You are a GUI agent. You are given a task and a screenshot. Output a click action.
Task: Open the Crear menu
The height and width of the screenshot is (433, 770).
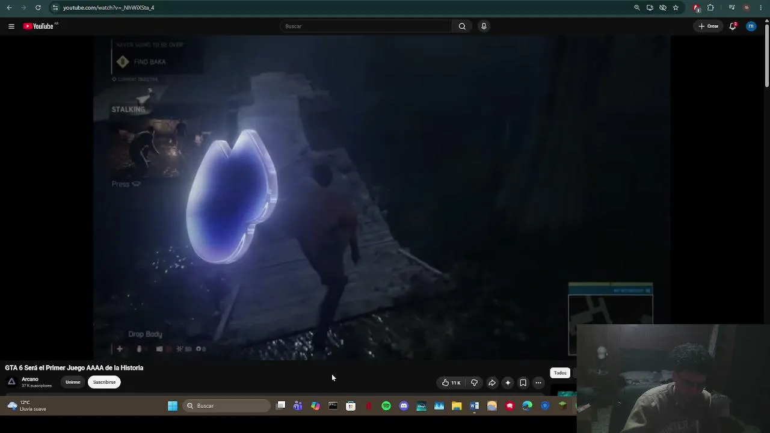pyautogui.click(x=709, y=26)
